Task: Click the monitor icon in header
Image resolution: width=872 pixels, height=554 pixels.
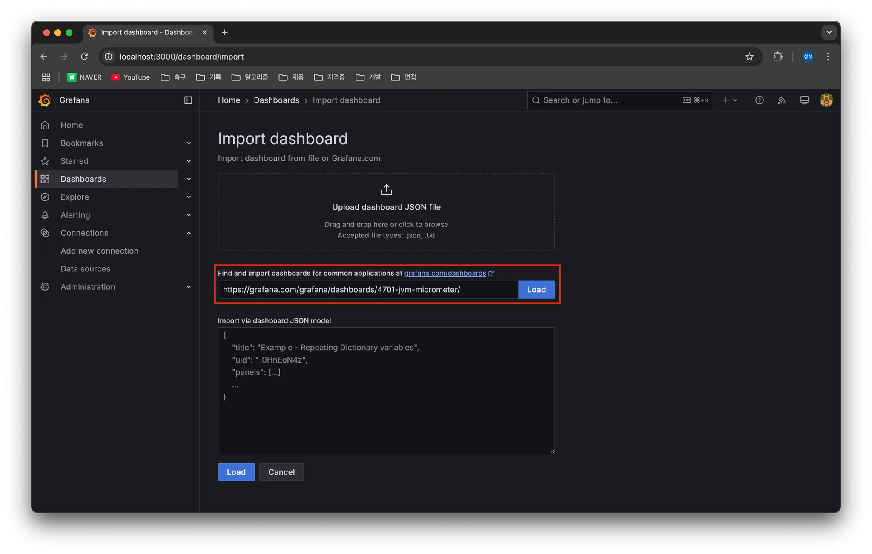Action: tap(804, 100)
